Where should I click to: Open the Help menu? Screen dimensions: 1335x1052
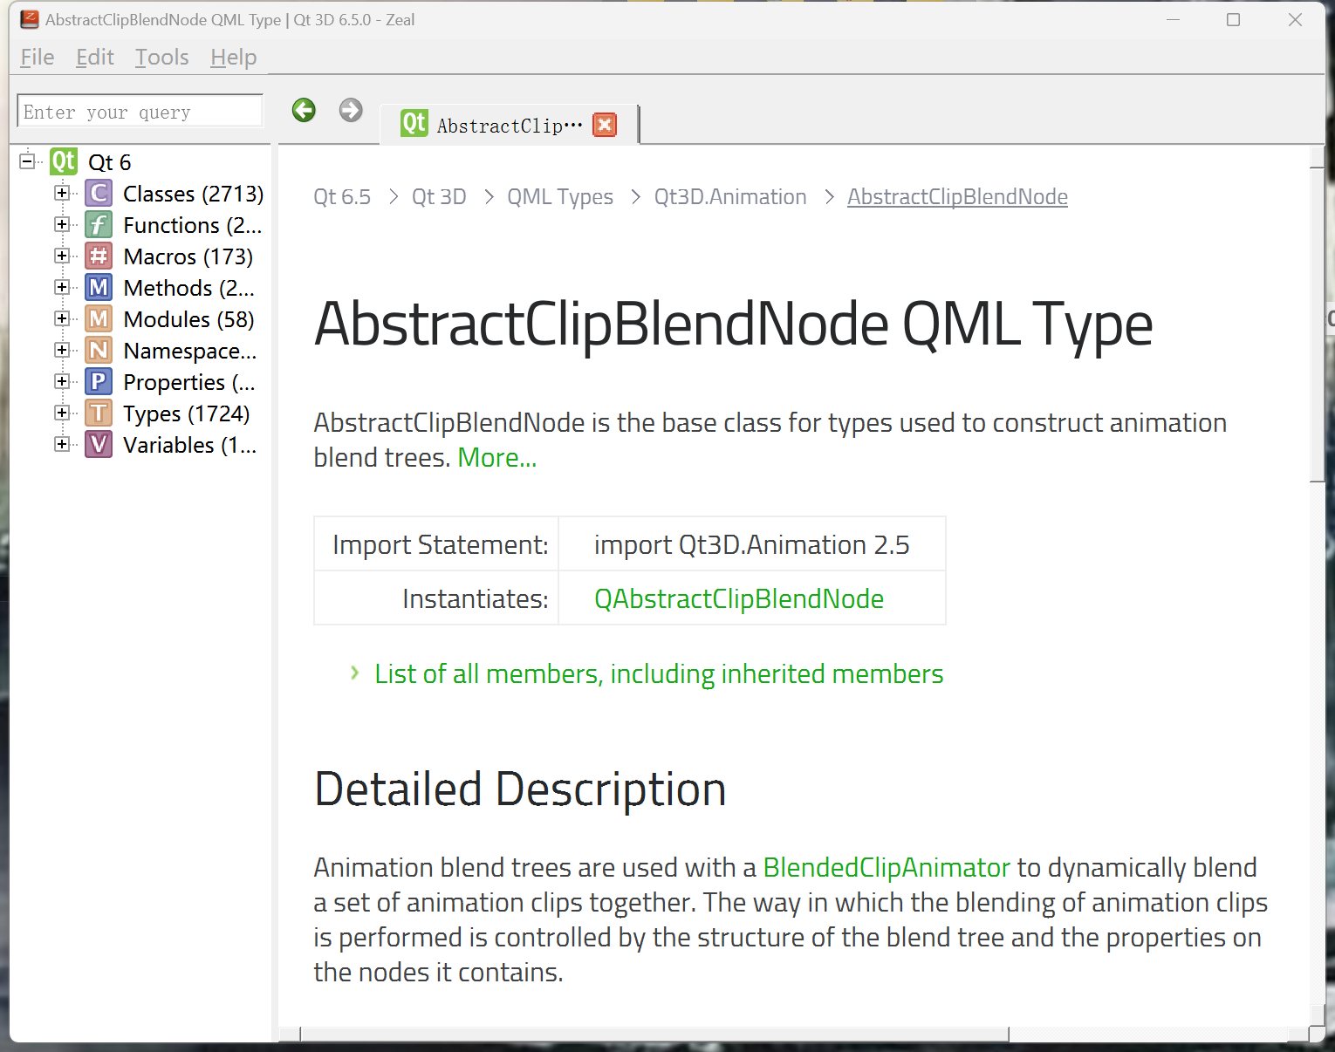(234, 58)
